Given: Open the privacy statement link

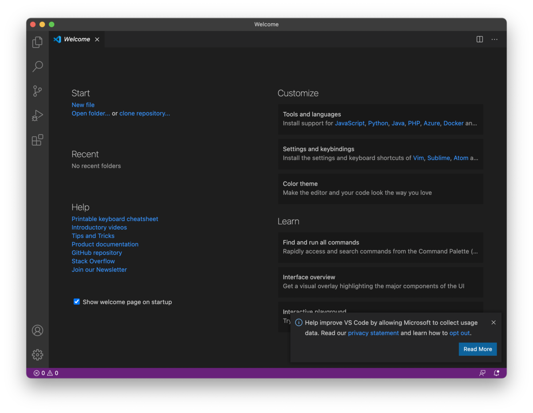Looking at the screenshot, I should pos(373,333).
